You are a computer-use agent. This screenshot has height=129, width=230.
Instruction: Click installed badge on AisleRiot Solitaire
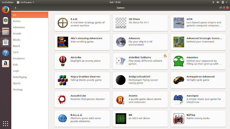[x=165, y=56]
